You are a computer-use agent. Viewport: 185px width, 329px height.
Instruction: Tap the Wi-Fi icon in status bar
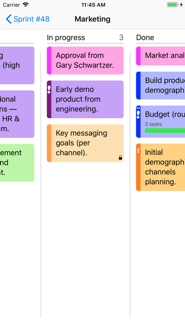pyautogui.click(x=25, y=5)
